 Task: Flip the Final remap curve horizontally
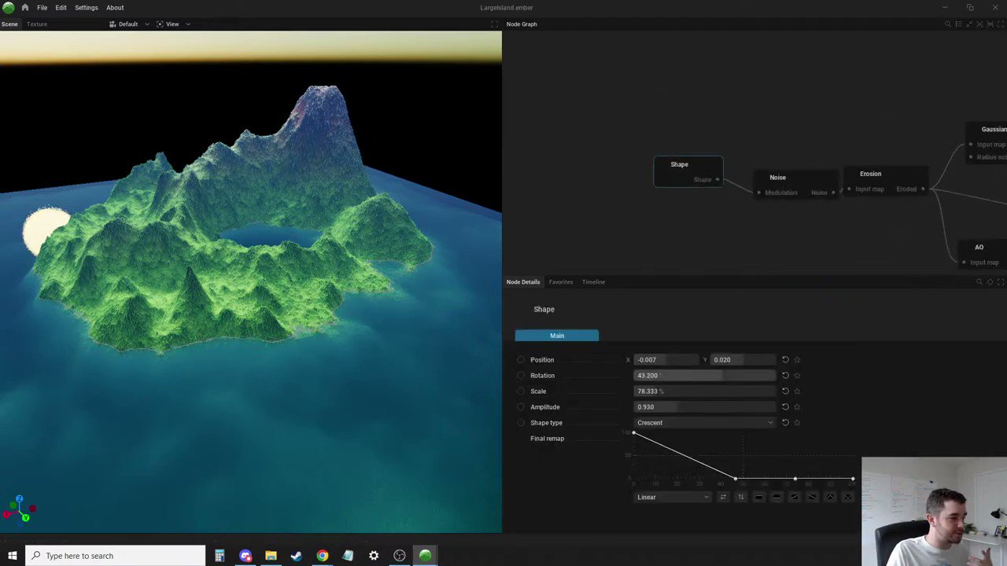723,497
